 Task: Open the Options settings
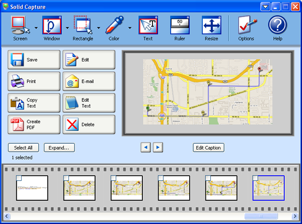[246, 28]
